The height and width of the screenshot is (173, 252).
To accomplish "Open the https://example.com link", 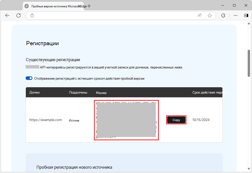I will click(x=46, y=120).
